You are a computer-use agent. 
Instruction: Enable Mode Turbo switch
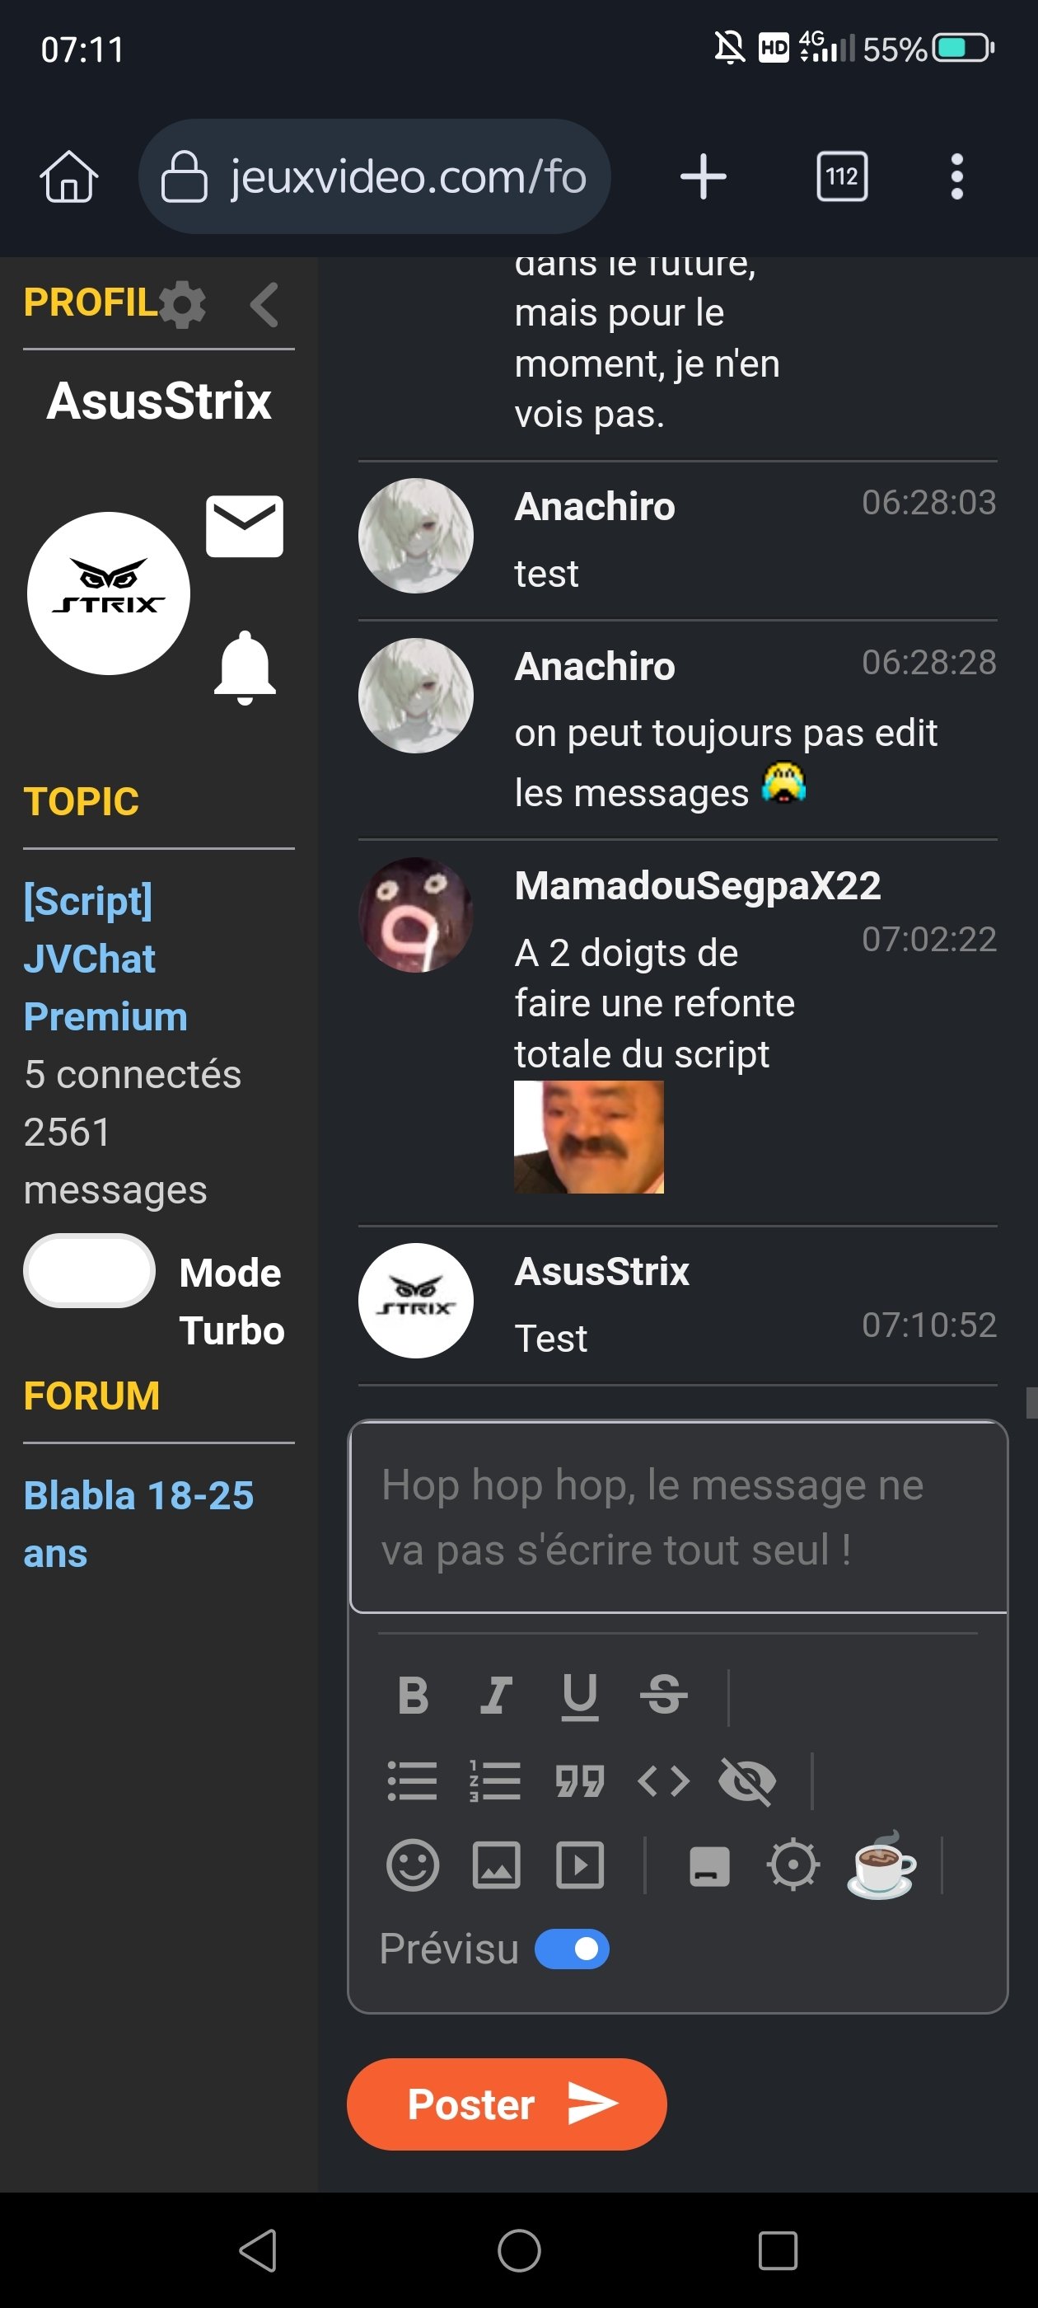point(89,1270)
